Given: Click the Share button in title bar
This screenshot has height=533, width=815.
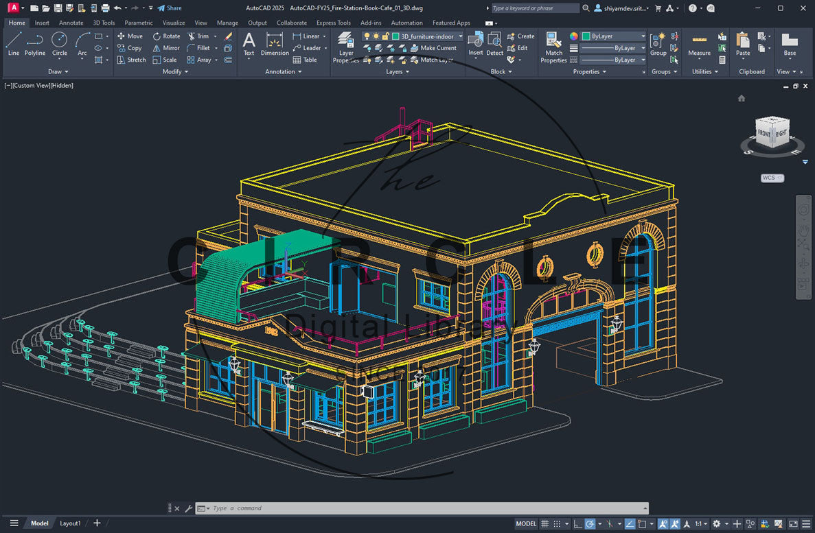Looking at the screenshot, I should 170,8.
